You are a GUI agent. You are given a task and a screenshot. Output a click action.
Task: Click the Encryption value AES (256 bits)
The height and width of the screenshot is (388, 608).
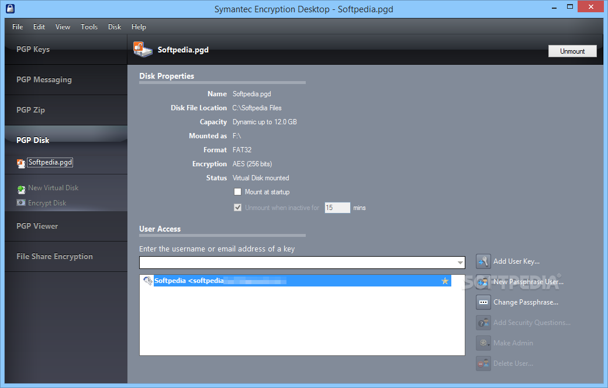pos(252,164)
